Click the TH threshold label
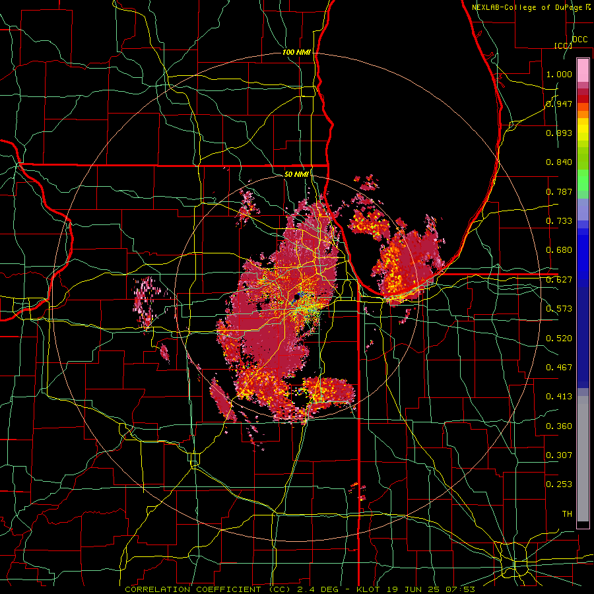The height and width of the screenshot is (594, 594). click(567, 513)
